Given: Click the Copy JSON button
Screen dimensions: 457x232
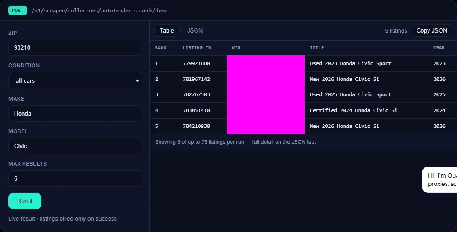Looking at the screenshot, I should 432,30.
